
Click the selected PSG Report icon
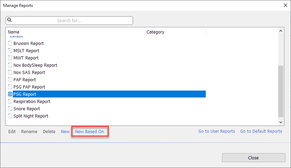(x=10, y=94)
